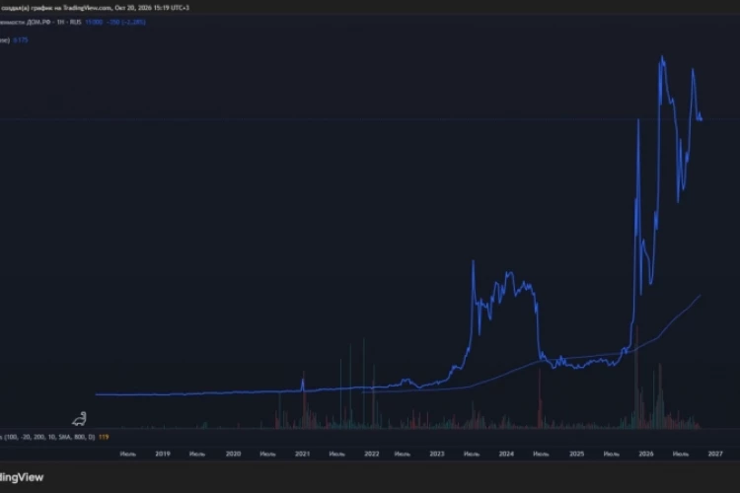
Task: Click the small dinosaur icon on chart
Action: (x=80, y=418)
